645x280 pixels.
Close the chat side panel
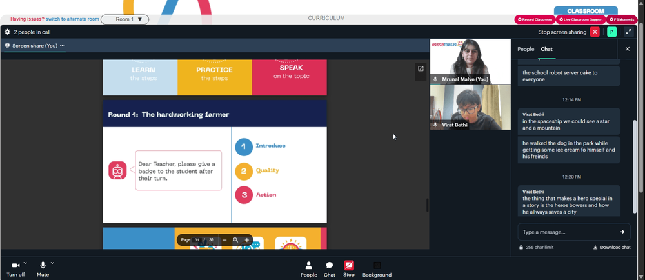point(628,49)
